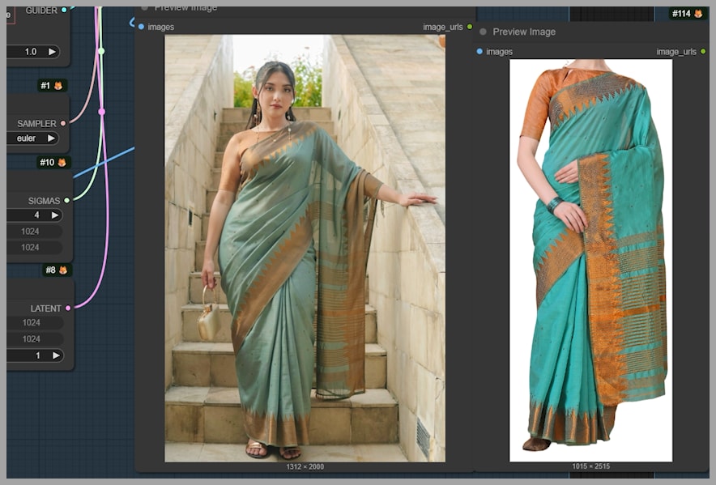Open the euler sampler dropdown
This screenshot has height=485, width=716.
tap(32, 138)
